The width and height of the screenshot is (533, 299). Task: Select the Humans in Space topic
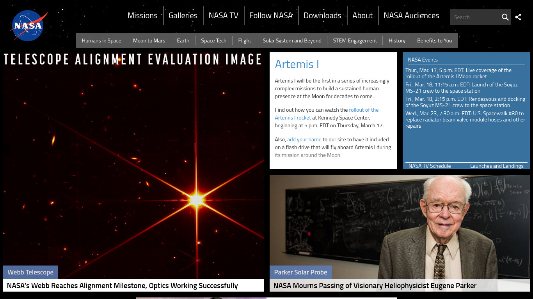[x=101, y=40]
